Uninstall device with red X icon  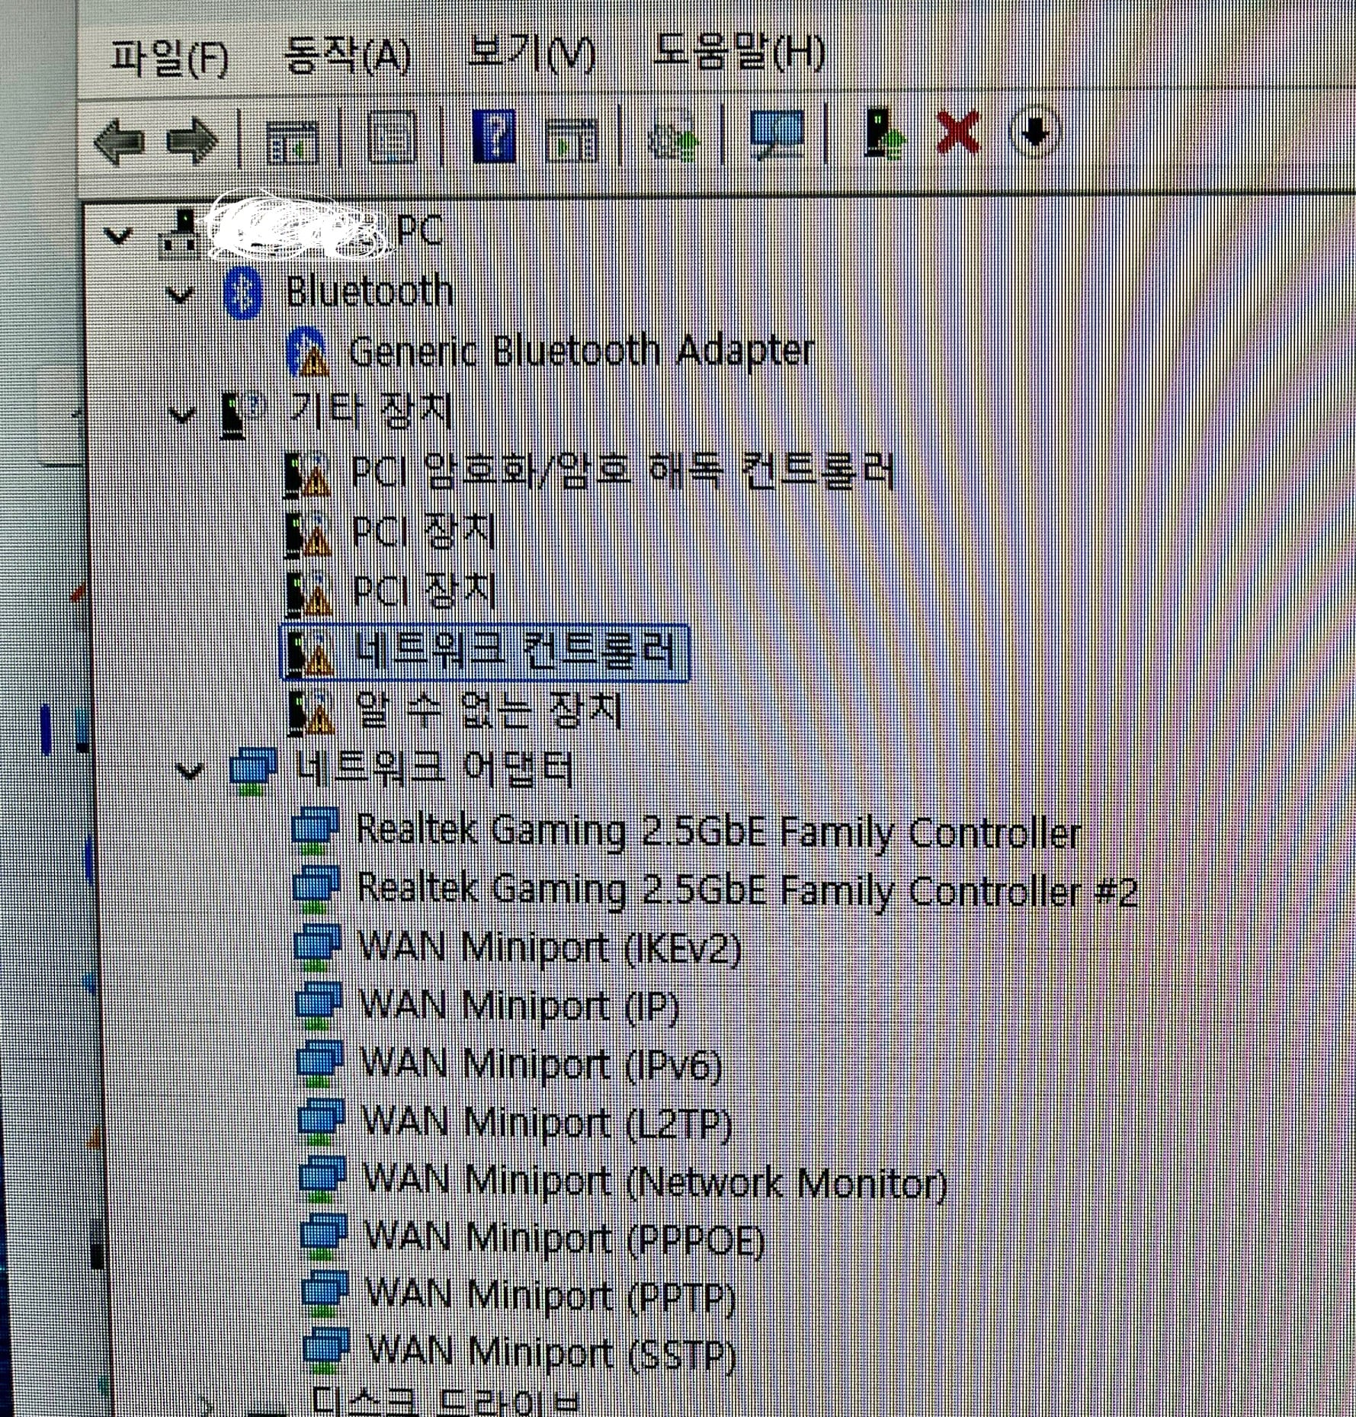click(957, 133)
